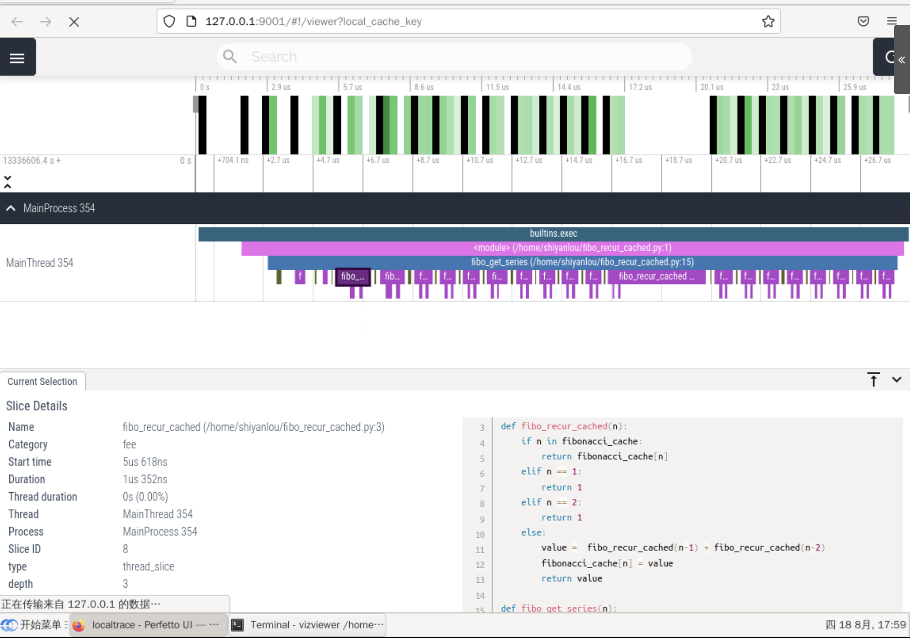910x638 pixels.
Task: Collapse the MainProcess 354 group
Action: click(x=11, y=208)
